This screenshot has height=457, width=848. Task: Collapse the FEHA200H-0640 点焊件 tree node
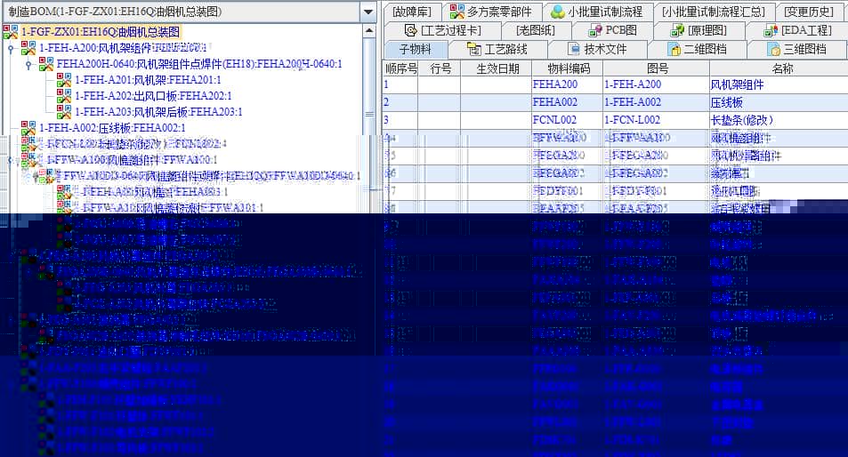point(28,66)
